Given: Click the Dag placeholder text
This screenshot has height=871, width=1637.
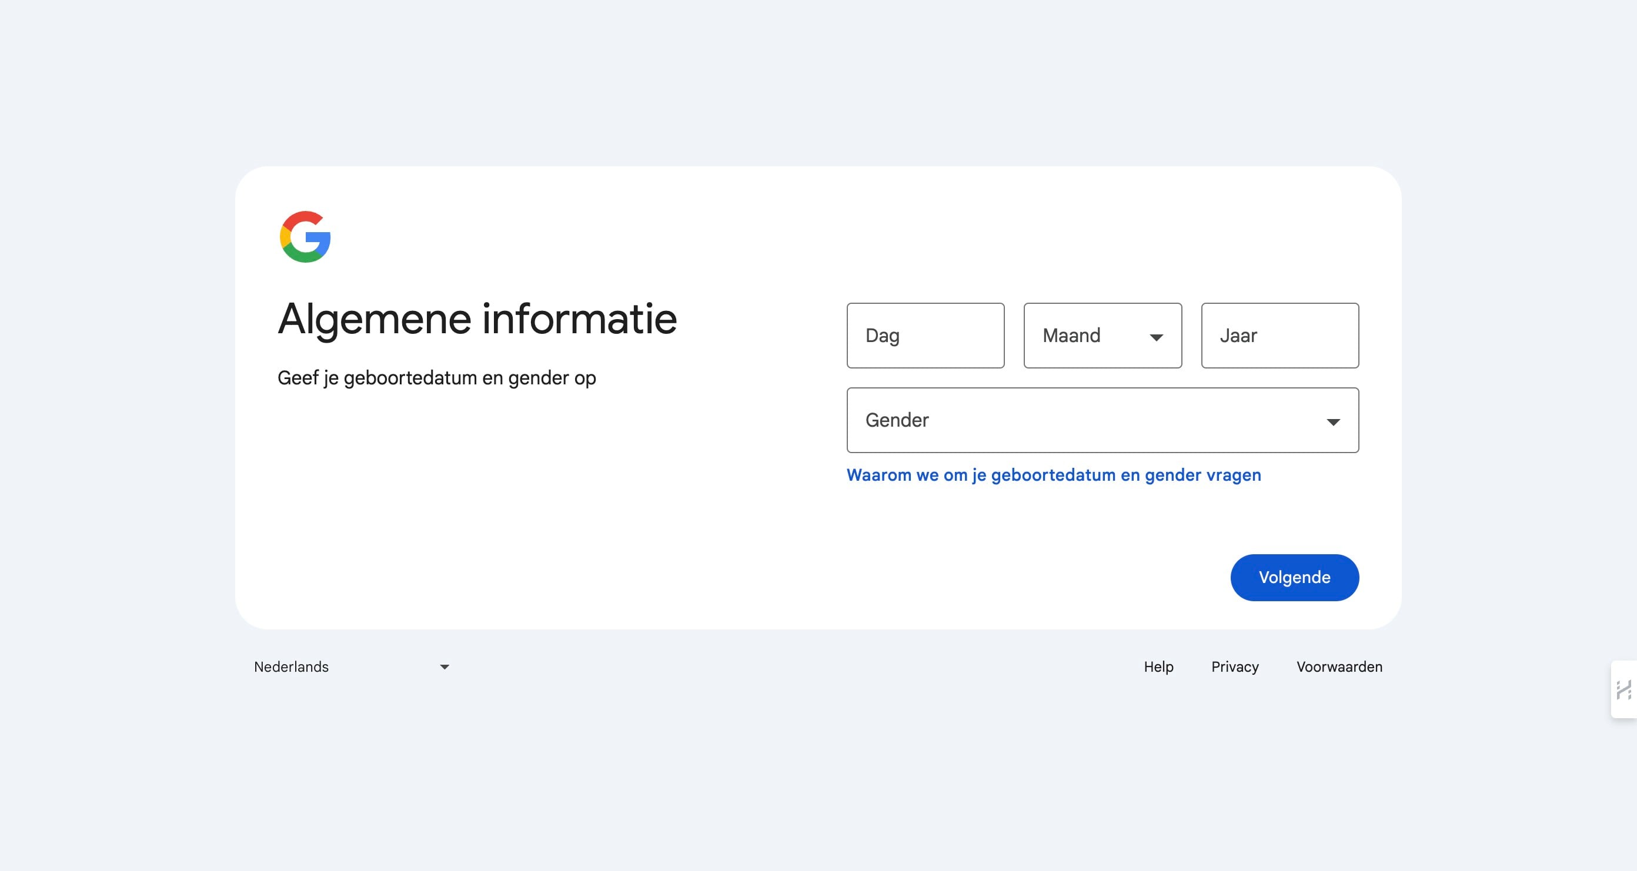Looking at the screenshot, I should click(882, 336).
